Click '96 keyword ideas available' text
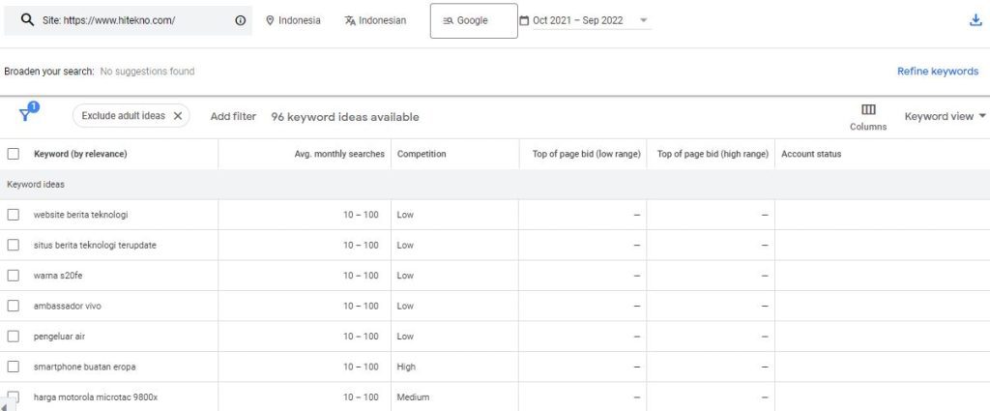Viewport: 990px width, 411px height. coord(345,117)
